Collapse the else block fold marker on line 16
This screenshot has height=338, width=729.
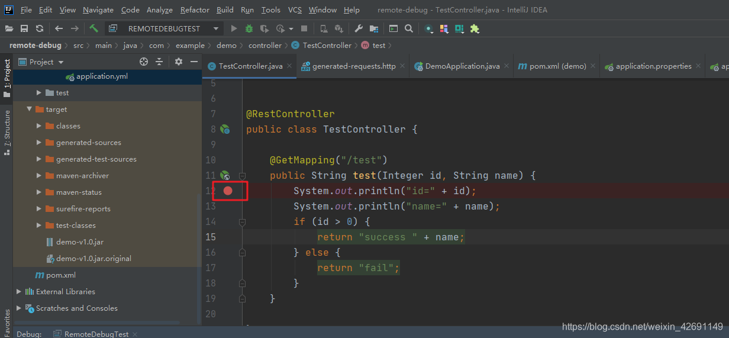point(242,252)
